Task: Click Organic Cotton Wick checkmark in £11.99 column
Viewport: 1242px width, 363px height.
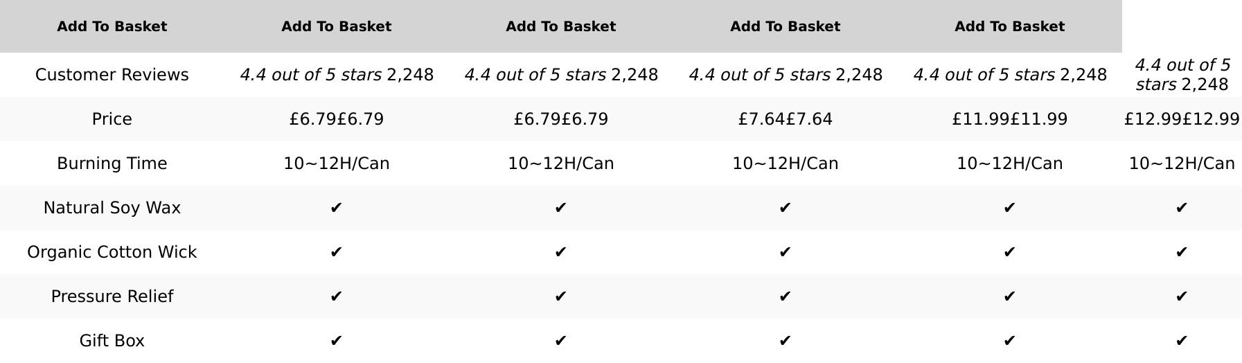Action: 1009,252
